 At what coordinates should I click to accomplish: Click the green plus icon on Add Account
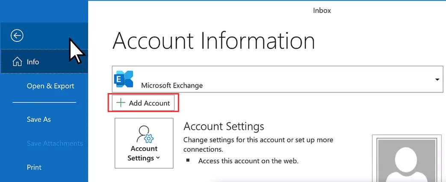(x=121, y=103)
